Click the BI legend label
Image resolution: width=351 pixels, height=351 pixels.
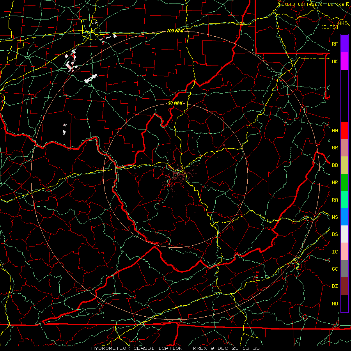(335, 286)
